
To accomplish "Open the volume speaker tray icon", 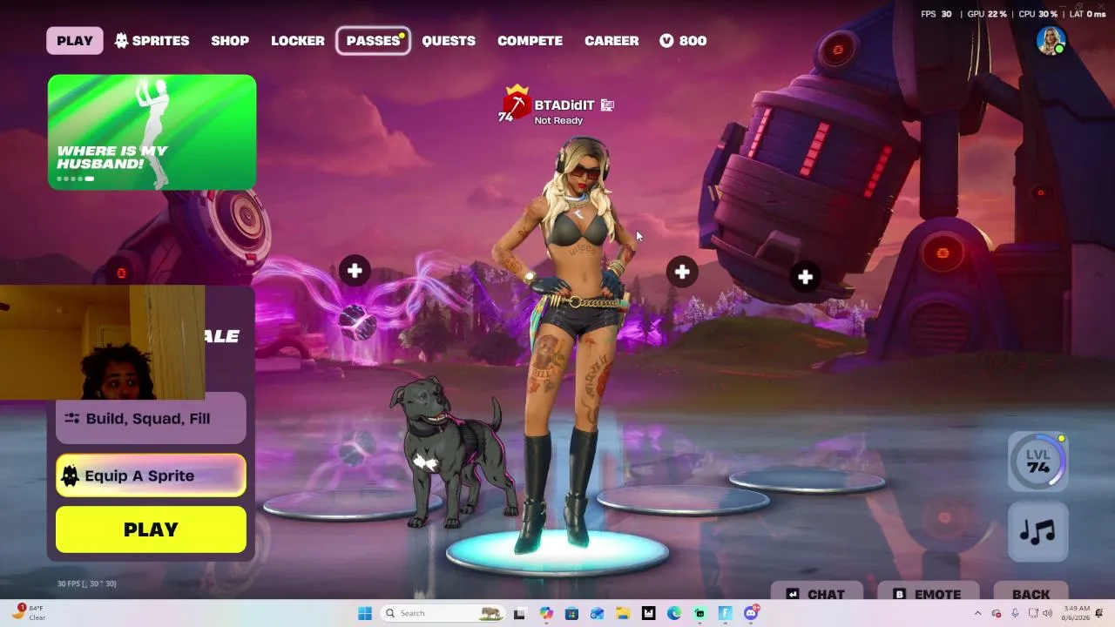I will pyautogui.click(x=1047, y=613).
